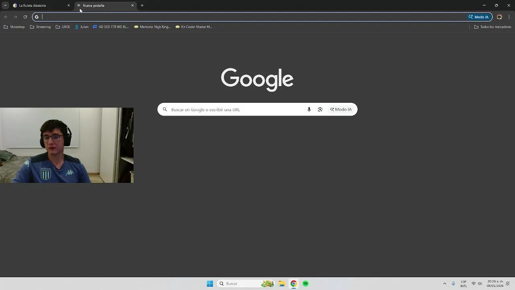
Task: Close the Nueva pestaña tab
Action: [x=132, y=6]
